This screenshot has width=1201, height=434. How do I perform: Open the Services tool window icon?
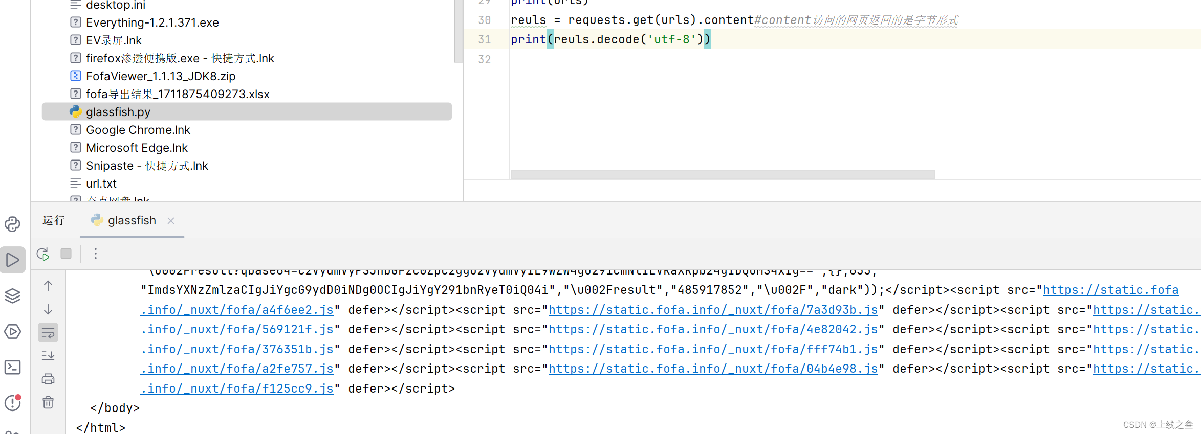coord(12,332)
